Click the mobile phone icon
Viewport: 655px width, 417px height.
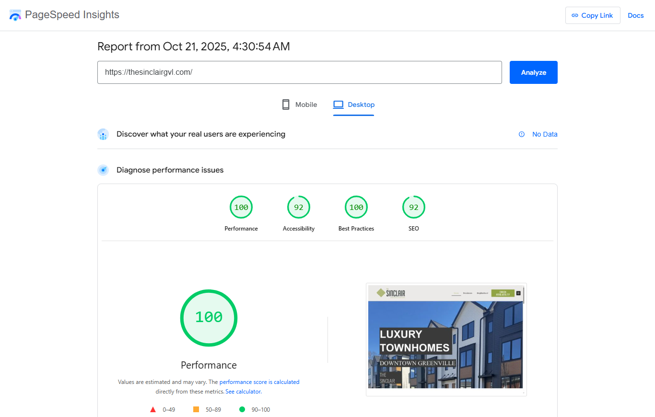286,104
